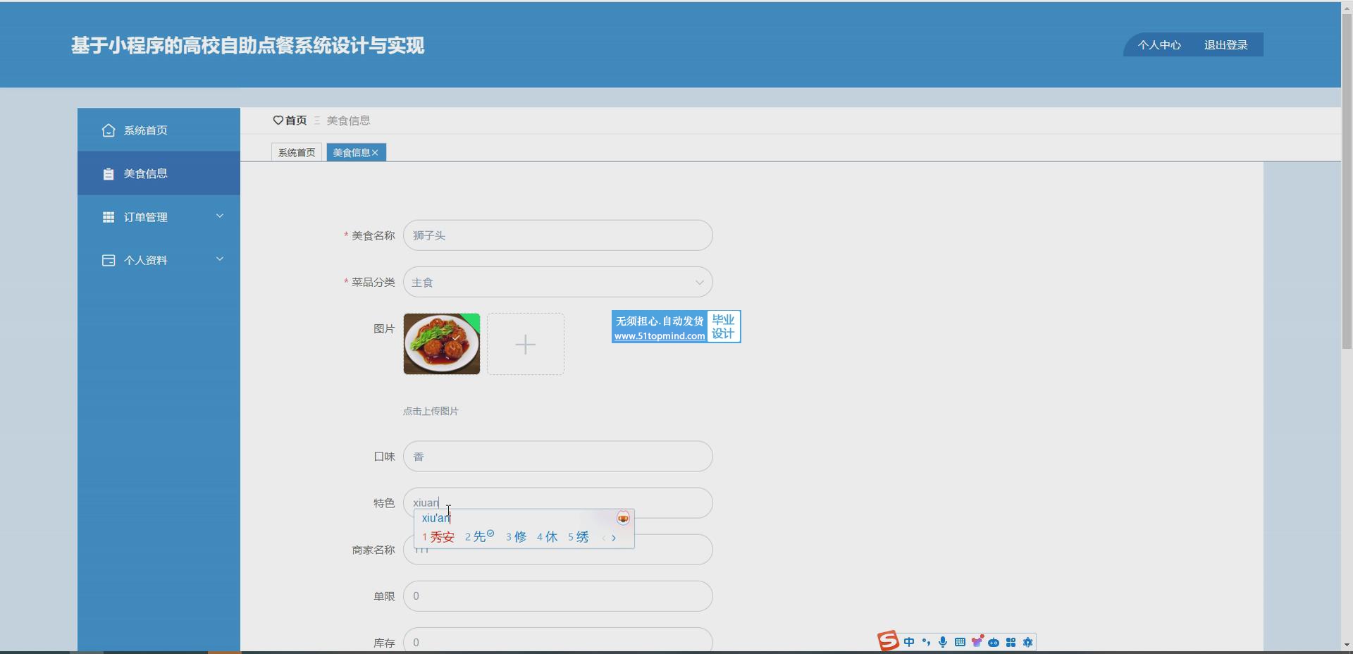Image resolution: width=1353 pixels, height=654 pixels.
Task: Expand the 订单管理 submenu chevron
Action: pos(219,216)
